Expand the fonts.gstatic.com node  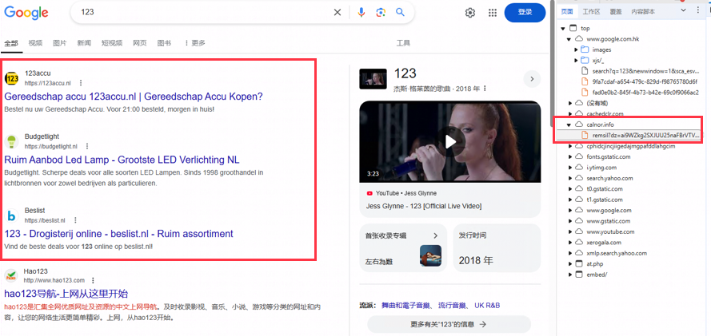click(x=570, y=157)
